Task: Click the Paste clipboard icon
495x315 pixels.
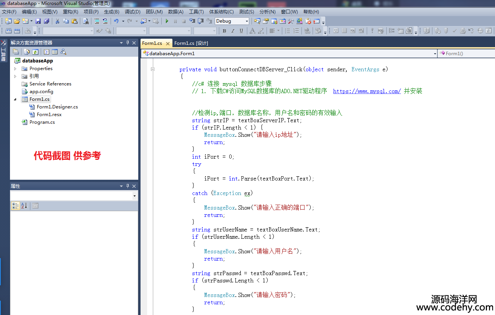Action: point(74,21)
